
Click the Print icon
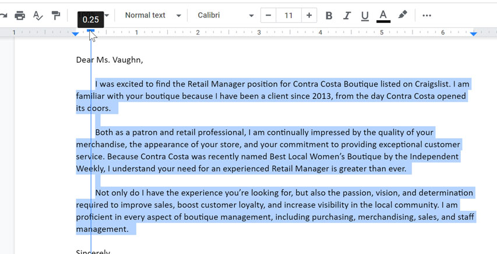(x=20, y=16)
